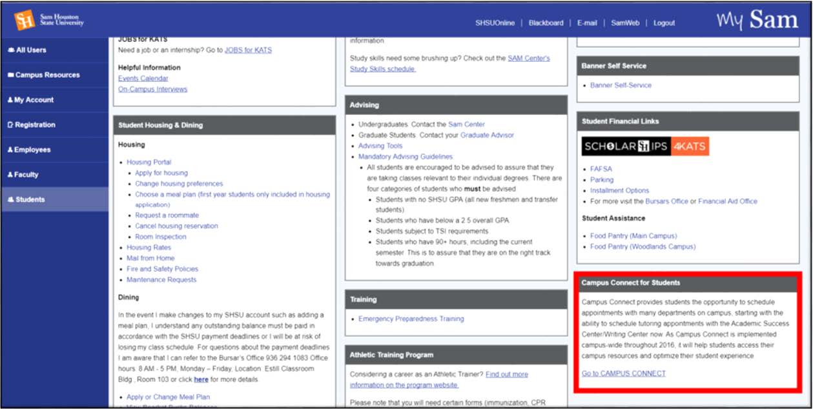Open the Housing Rates link
This screenshot has width=813, height=409.
149,248
